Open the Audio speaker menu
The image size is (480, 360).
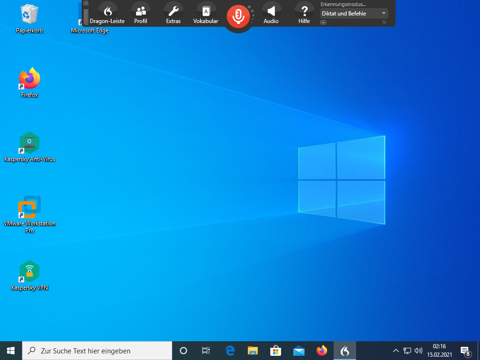pos(271,13)
